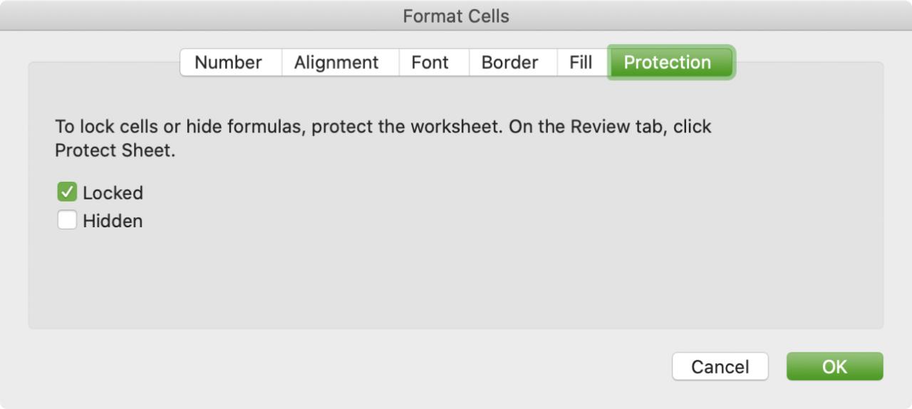Confirm settings with the green OK button
This screenshot has width=912, height=409.
click(834, 367)
